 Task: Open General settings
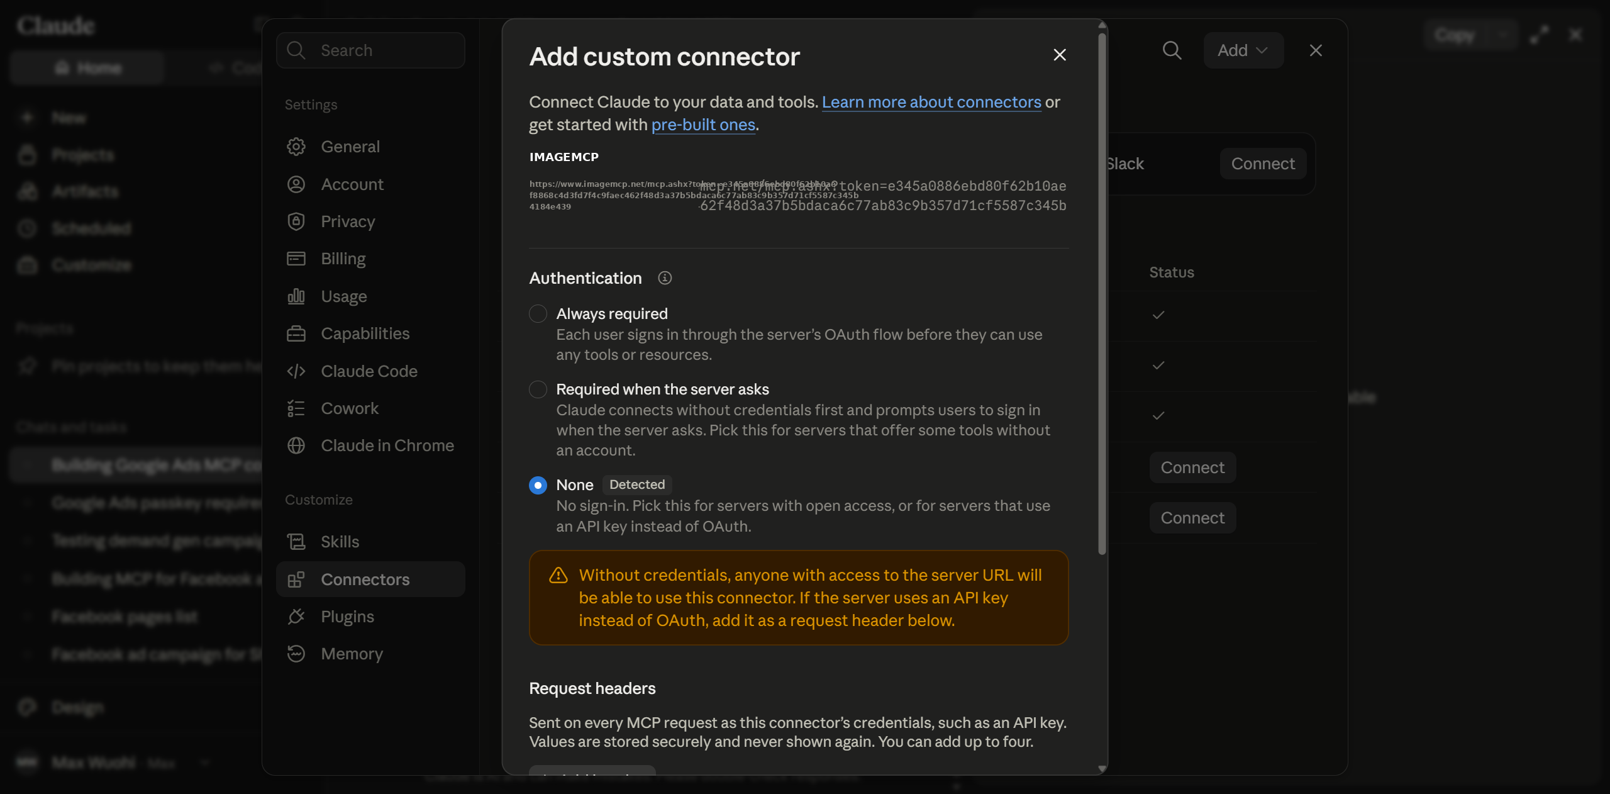[x=370, y=147]
